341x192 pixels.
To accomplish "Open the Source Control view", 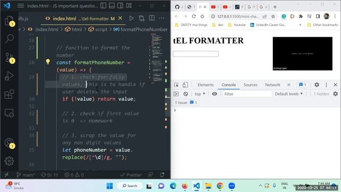I will click(10, 58).
